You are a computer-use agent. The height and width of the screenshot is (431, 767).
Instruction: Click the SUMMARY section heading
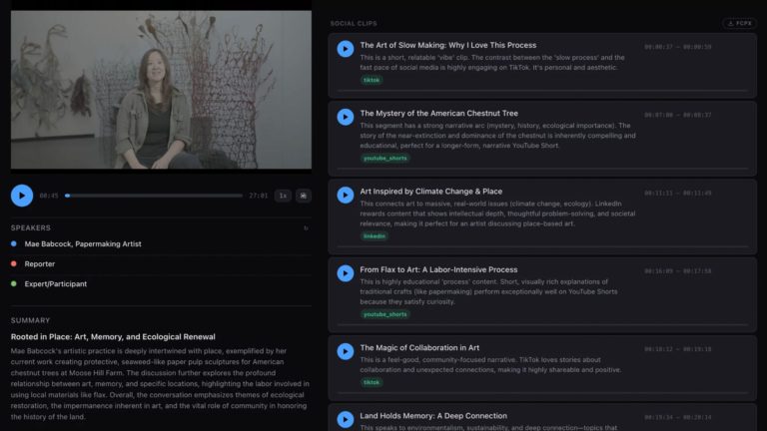pyautogui.click(x=30, y=320)
